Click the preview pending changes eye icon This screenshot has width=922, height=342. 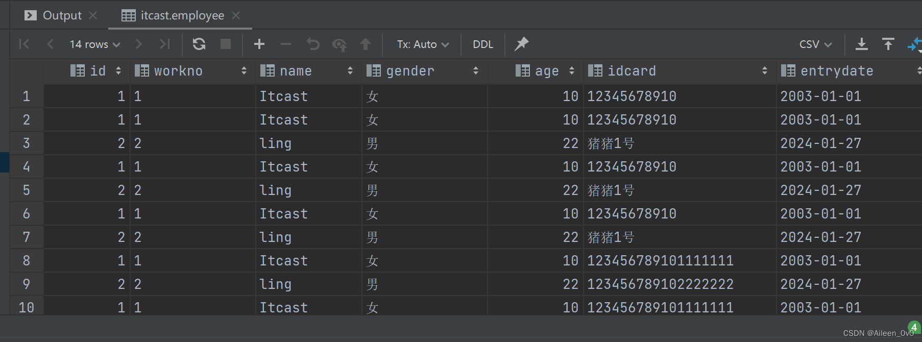coord(339,44)
